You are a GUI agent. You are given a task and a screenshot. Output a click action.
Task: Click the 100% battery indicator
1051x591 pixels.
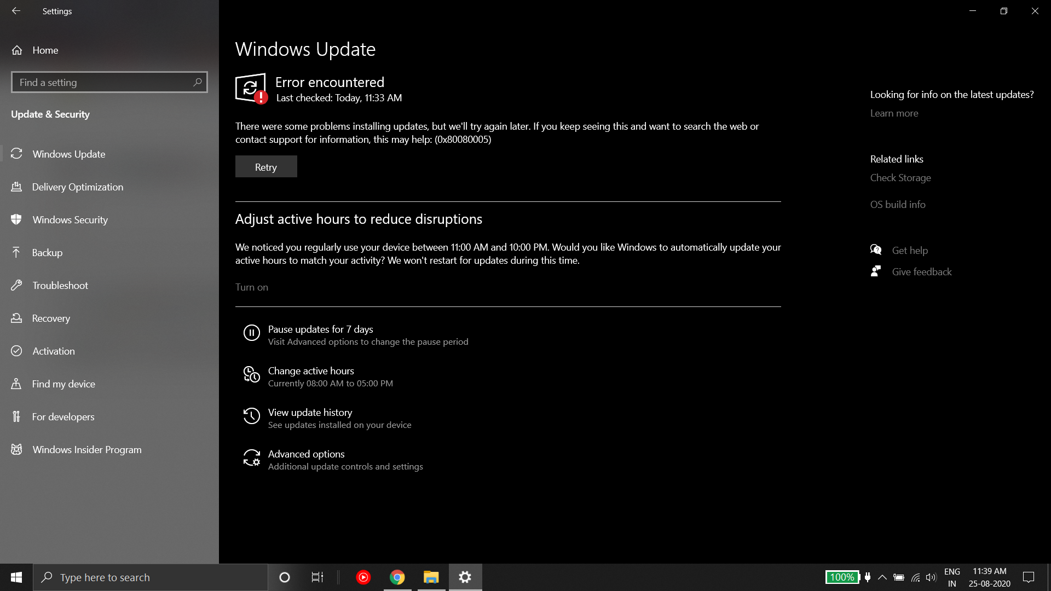(842, 577)
